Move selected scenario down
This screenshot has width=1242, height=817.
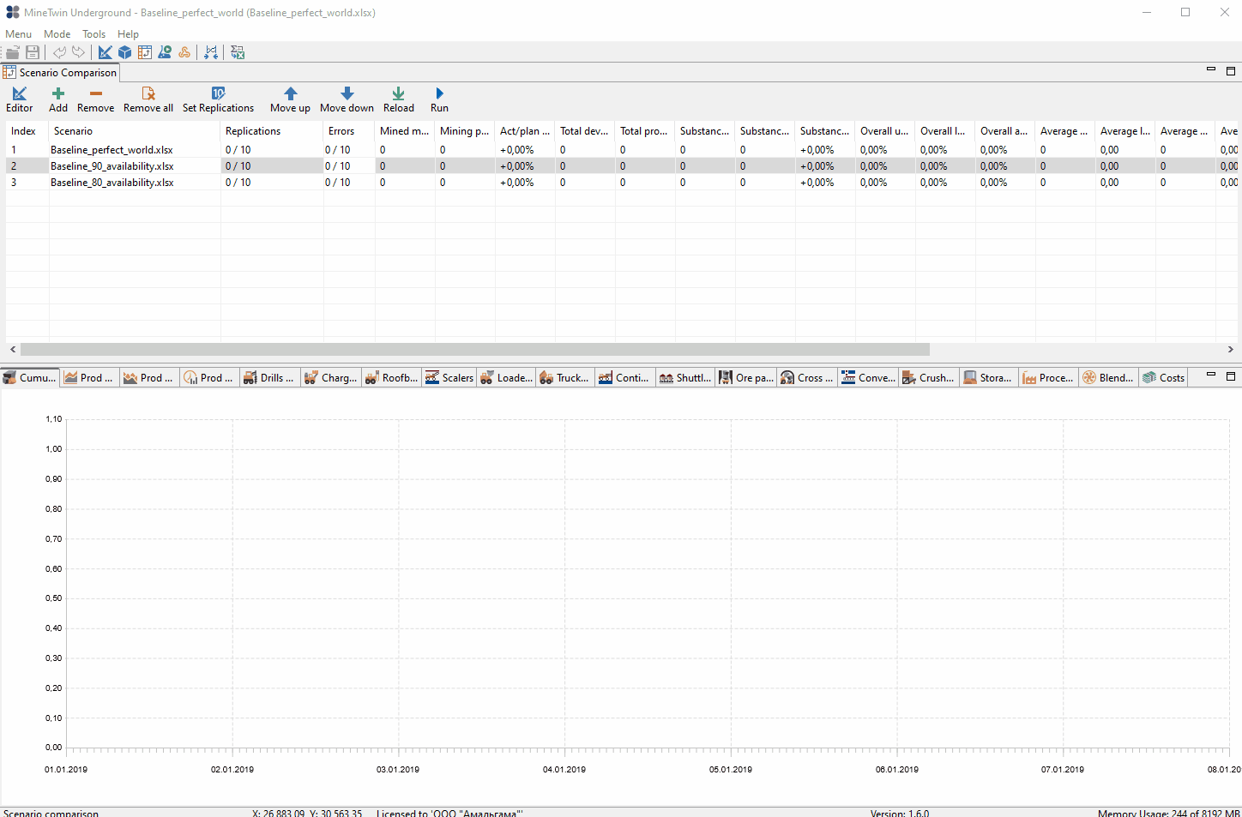coord(347,99)
